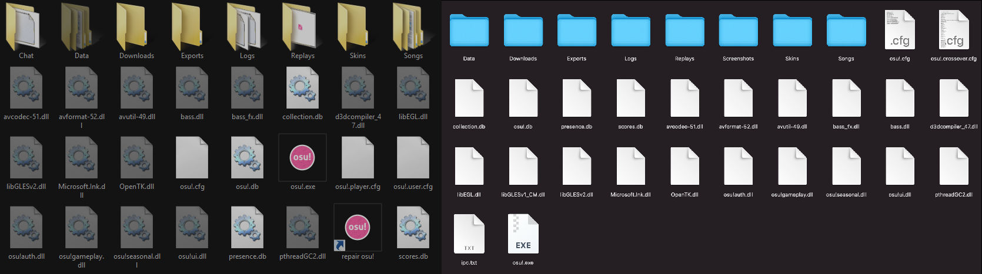Open the Screenshots folder
The width and height of the screenshot is (982, 274).
(x=739, y=30)
